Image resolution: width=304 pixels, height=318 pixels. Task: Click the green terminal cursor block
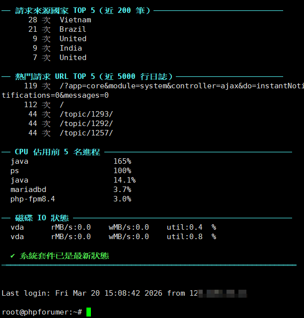88,312
